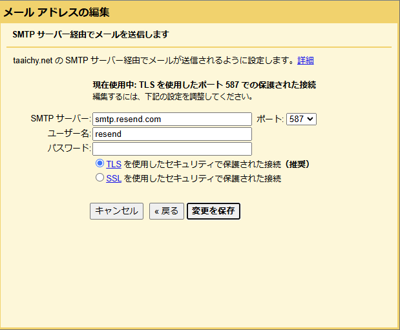400x330 pixels.
Task: Click the メール アドレスの編集 title header
Action: tap(57, 12)
